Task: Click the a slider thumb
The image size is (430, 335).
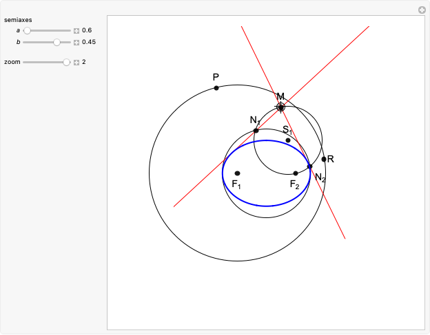Action: pyautogui.click(x=27, y=31)
